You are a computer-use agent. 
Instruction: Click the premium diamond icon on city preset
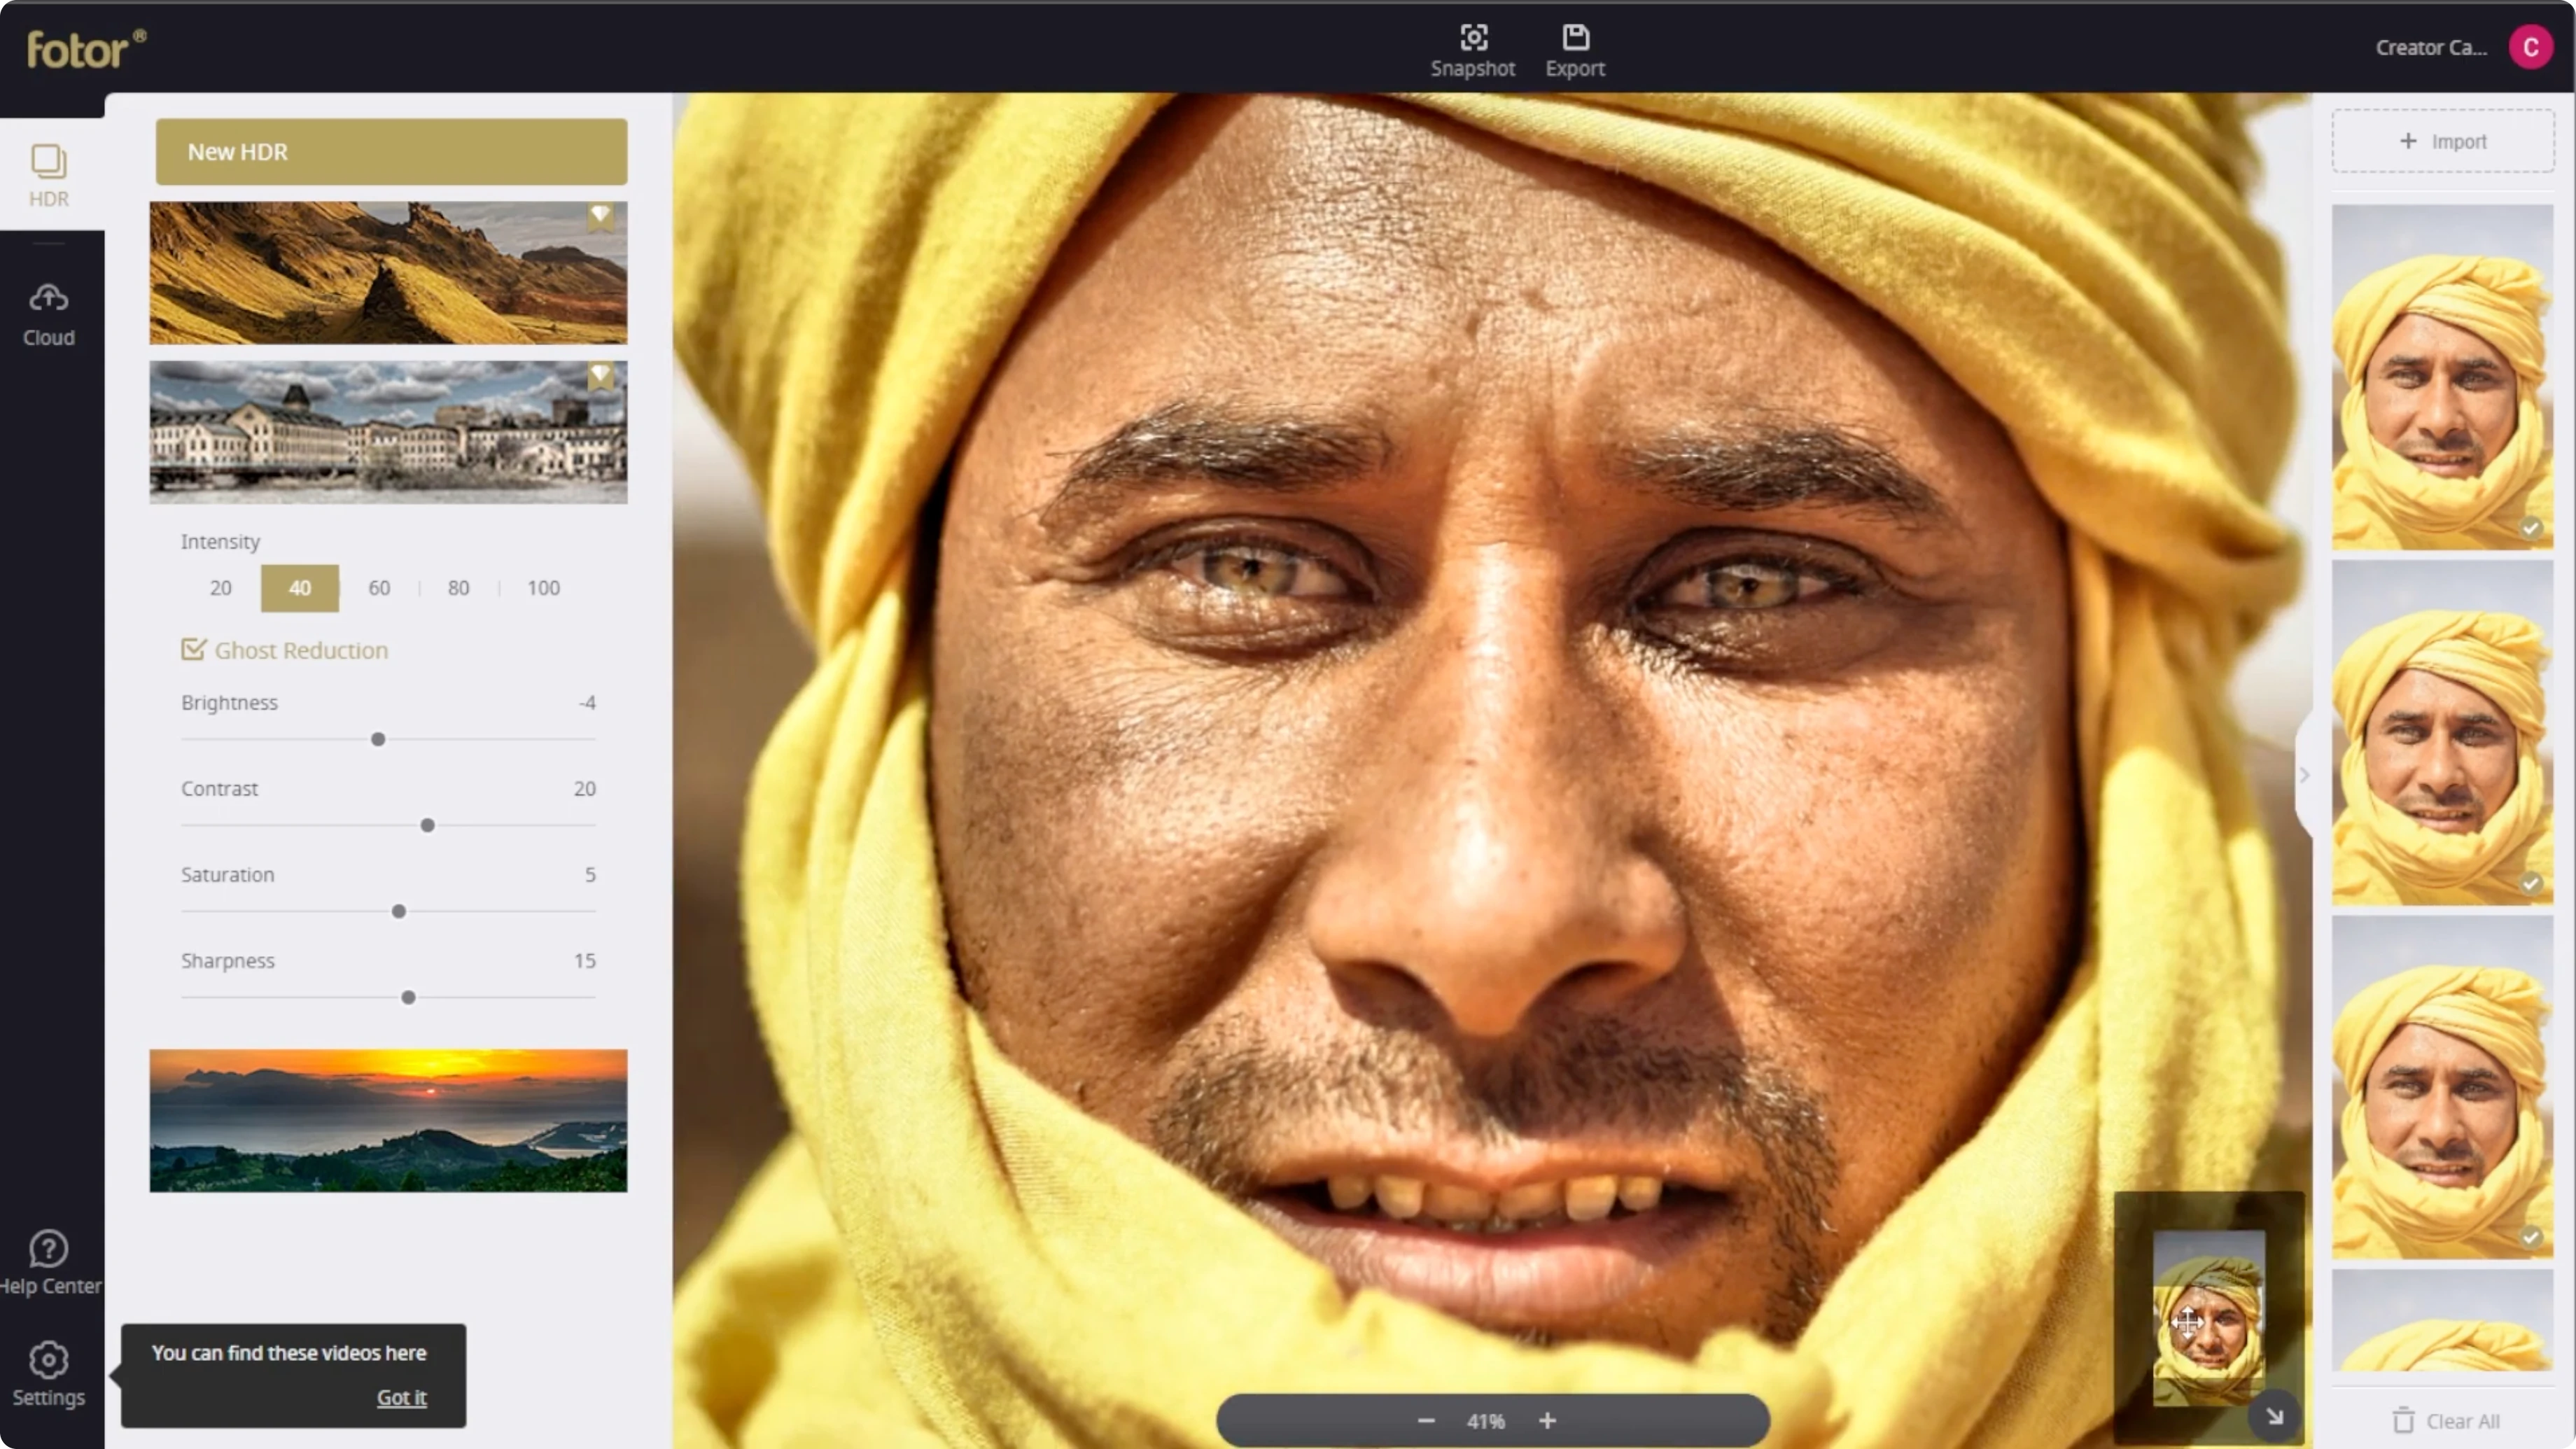pos(600,376)
